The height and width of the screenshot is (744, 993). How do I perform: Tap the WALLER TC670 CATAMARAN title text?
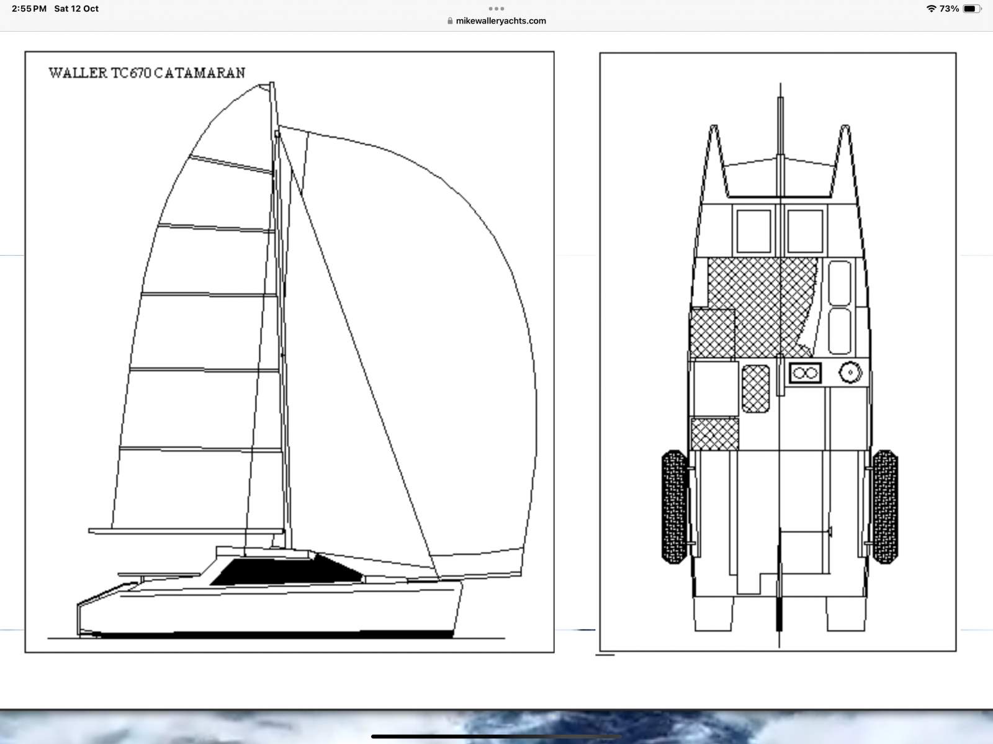tap(147, 73)
